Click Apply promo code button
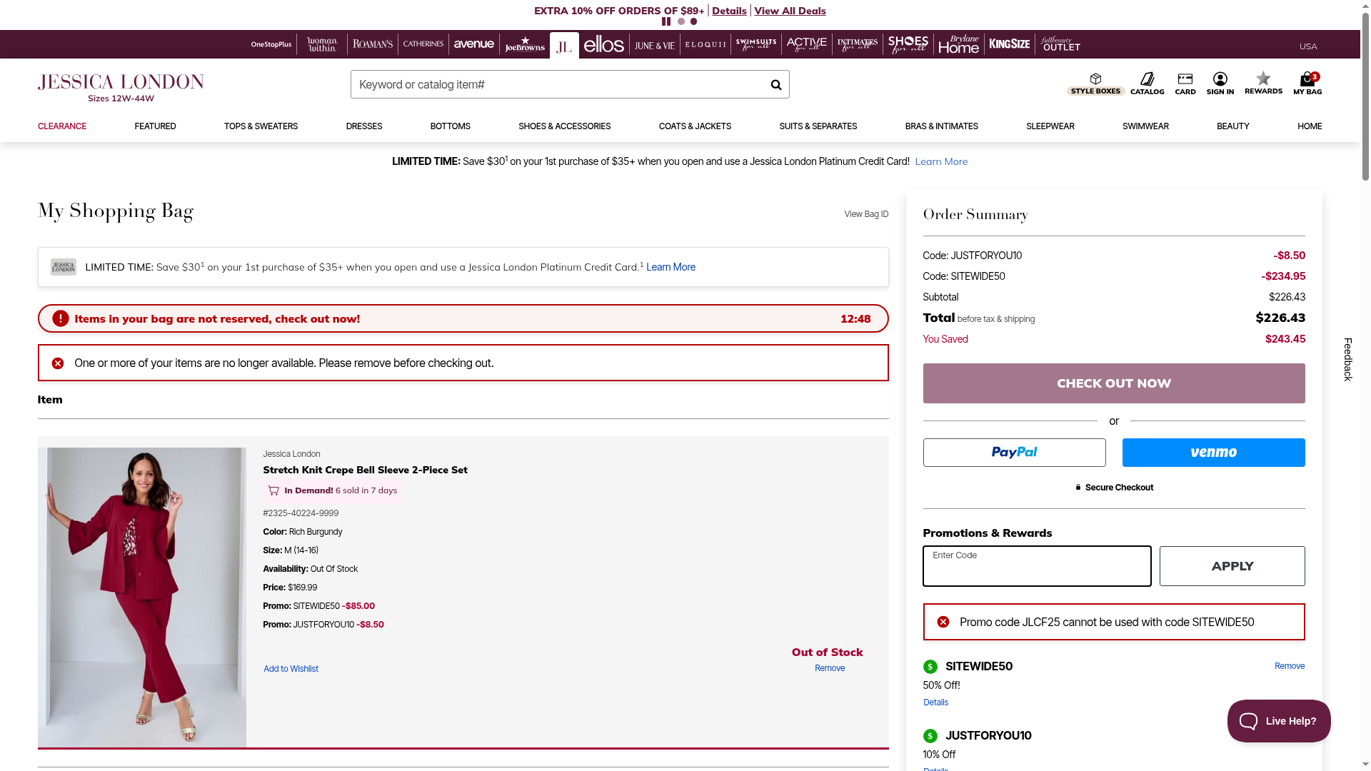Image resolution: width=1371 pixels, height=771 pixels. pos(1231,566)
